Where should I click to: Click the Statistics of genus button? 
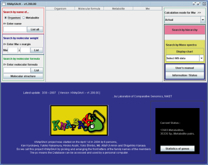point(177,149)
